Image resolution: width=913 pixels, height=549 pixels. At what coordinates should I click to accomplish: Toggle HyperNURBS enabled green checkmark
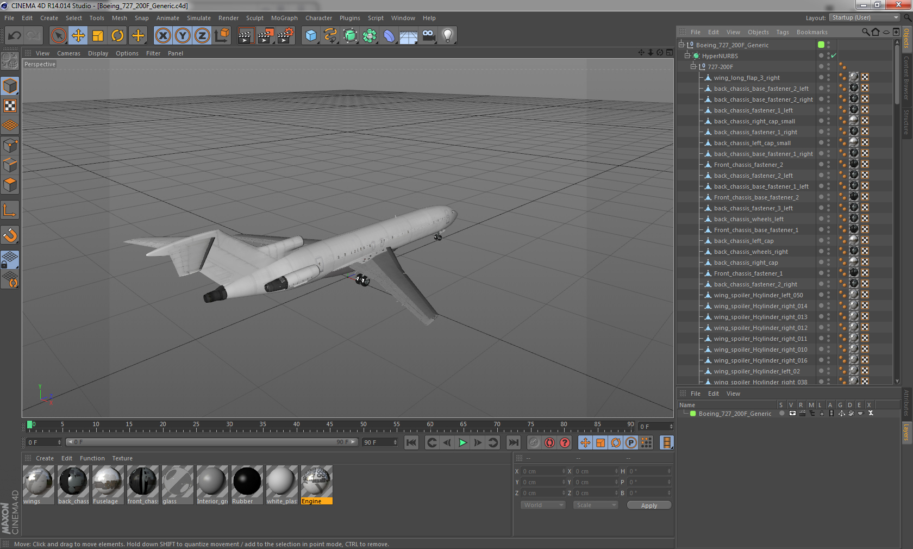tap(834, 55)
